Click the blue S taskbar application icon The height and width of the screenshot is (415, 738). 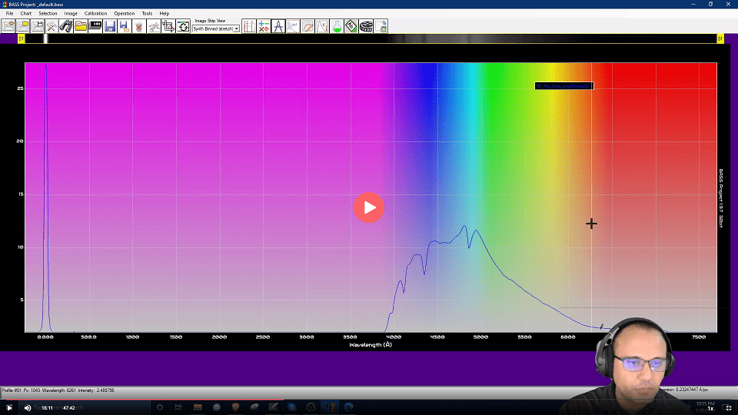pyautogui.click(x=292, y=407)
